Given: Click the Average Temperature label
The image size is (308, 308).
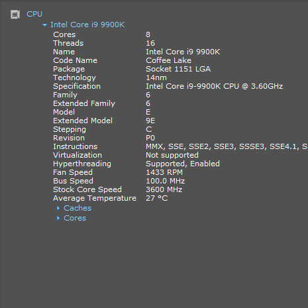Looking at the screenshot, I should 95,198.
